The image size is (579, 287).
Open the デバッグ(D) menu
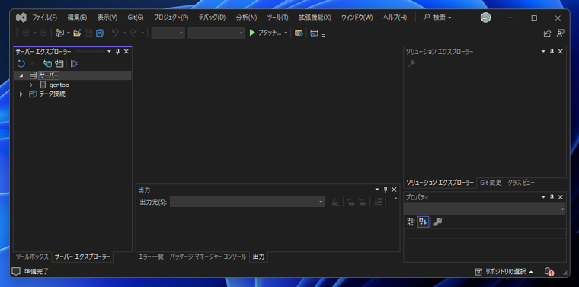[x=212, y=18]
